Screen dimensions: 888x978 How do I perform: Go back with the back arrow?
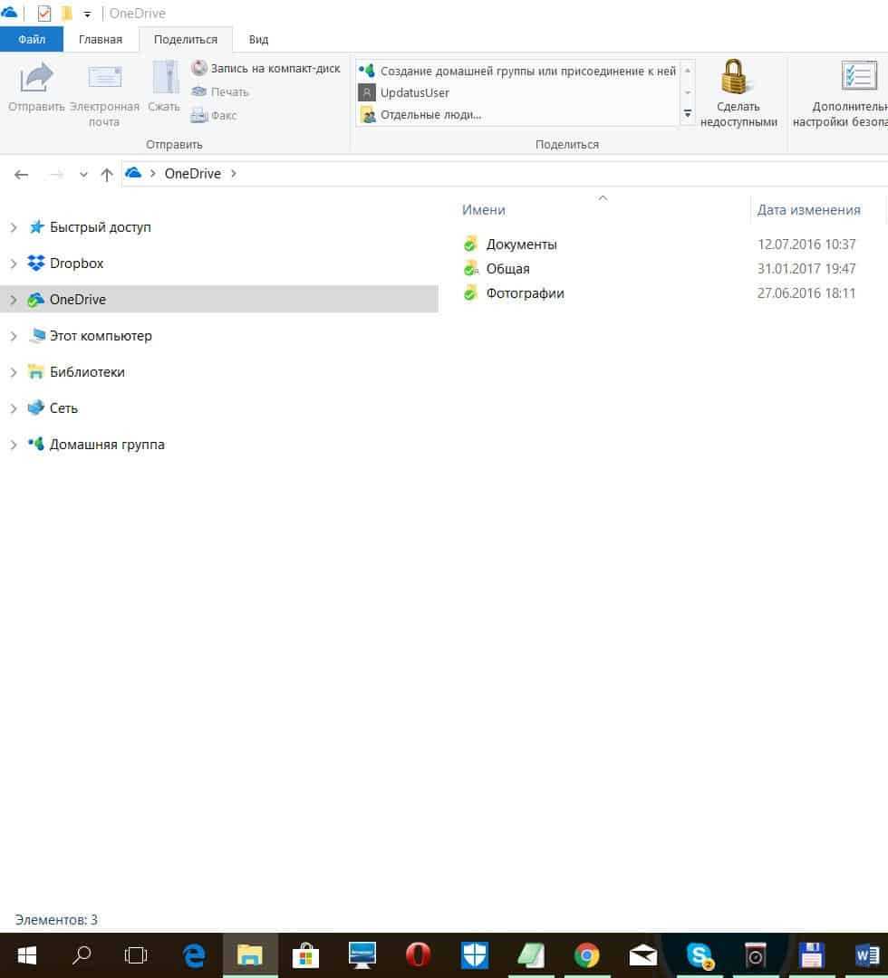point(21,175)
